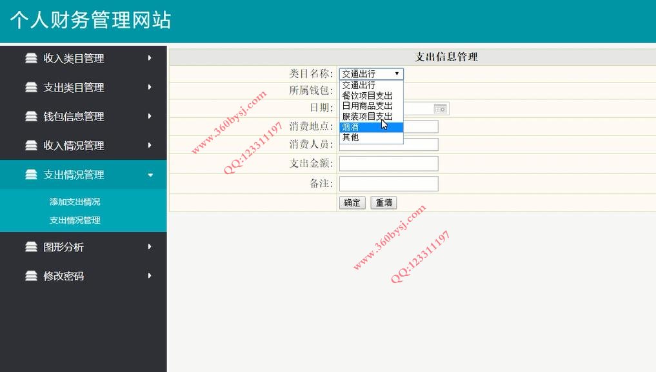The height and width of the screenshot is (372, 656).
Task: Select 餐饮项目支出 option
Action: (371, 95)
